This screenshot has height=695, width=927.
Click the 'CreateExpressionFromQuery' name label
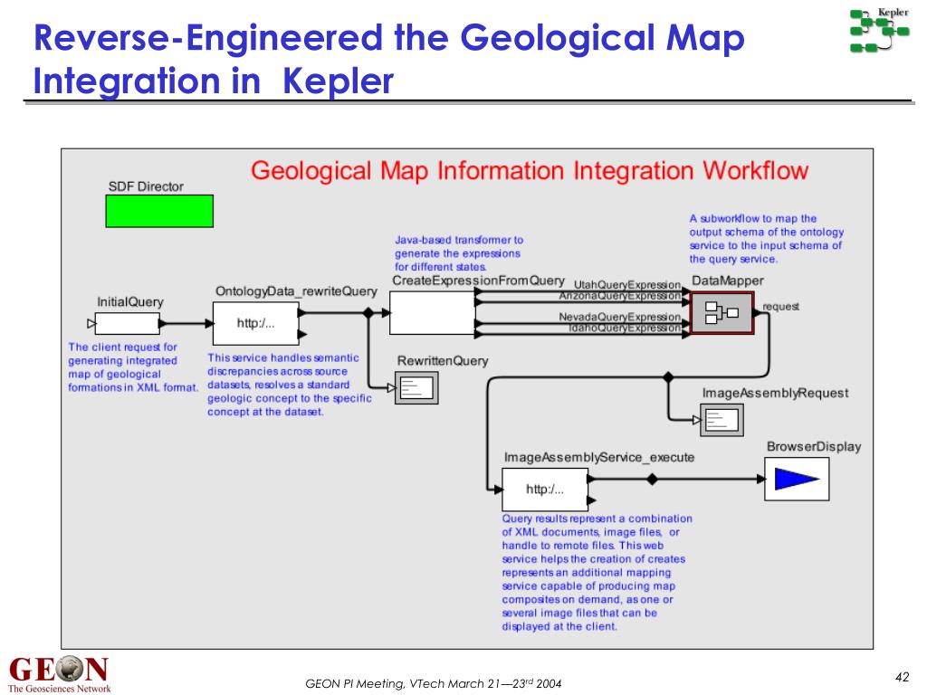tap(478, 281)
